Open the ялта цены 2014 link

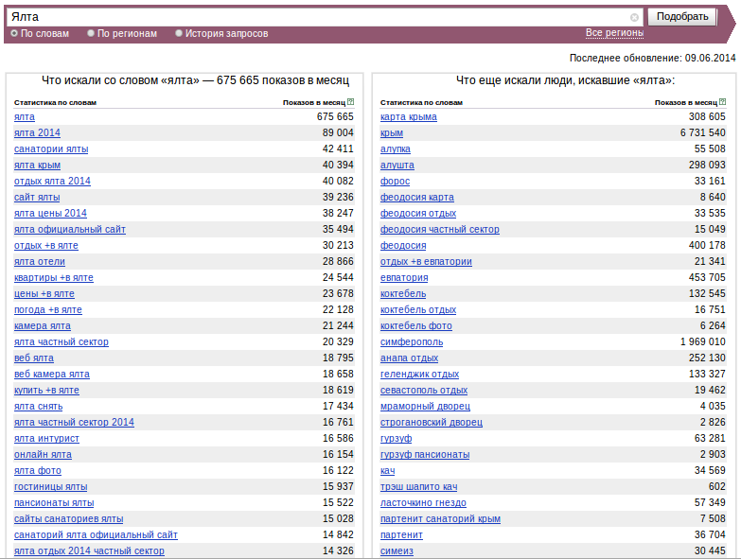click(x=50, y=213)
